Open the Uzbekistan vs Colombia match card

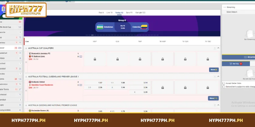[122, 27]
